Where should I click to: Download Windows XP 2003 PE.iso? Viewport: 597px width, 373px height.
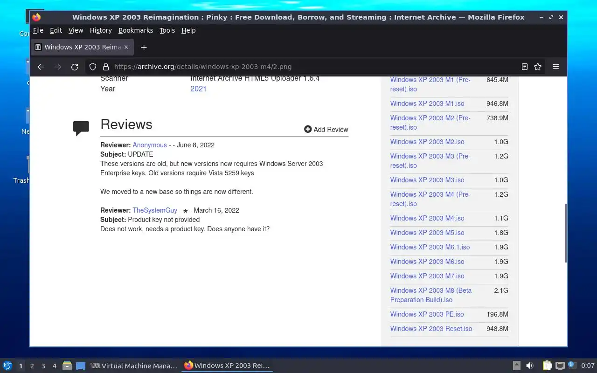pyautogui.click(x=427, y=314)
